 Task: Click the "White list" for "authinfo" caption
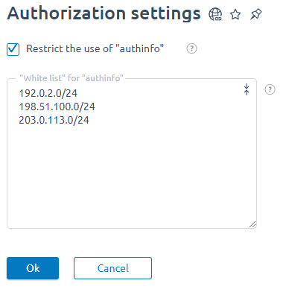point(71,78)
